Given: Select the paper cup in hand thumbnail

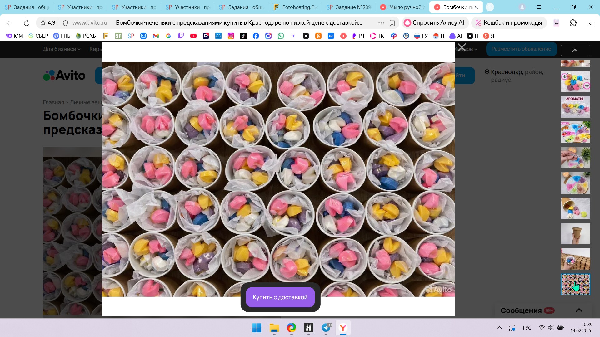Looking at the screenshot, I should point(575,233).
